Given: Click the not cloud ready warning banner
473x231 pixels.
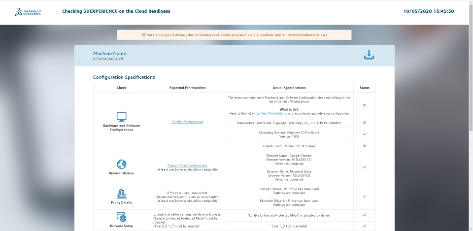Looking at the screenshot, I should [x=235, y=34].
